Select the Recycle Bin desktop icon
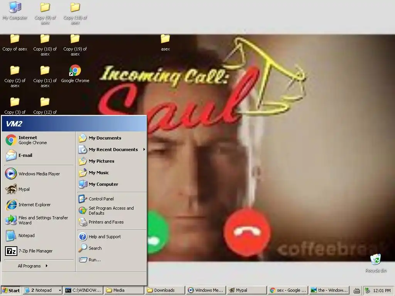Image resolution: width=395 pixels, height=296 pixels. [376, 263]
